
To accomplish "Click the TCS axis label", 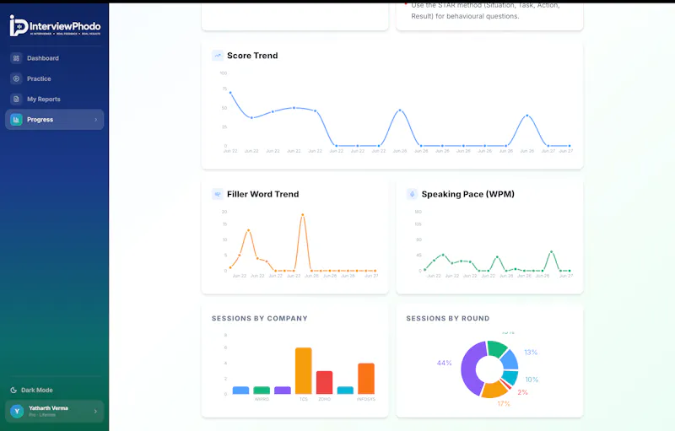I will [304, 399].
